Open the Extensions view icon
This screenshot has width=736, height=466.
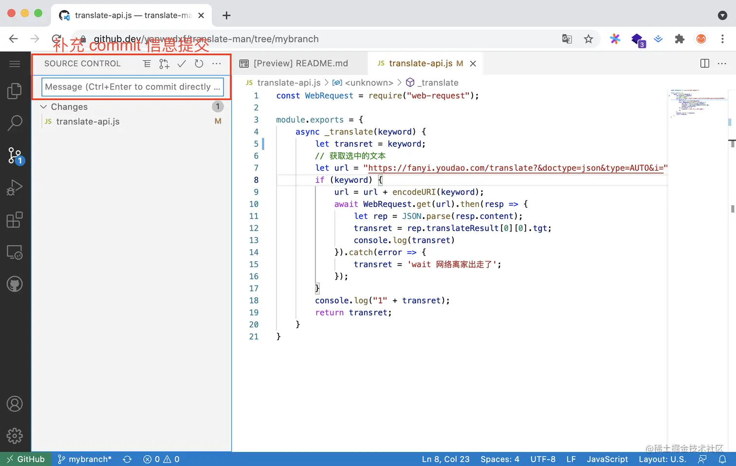[15, 220]
